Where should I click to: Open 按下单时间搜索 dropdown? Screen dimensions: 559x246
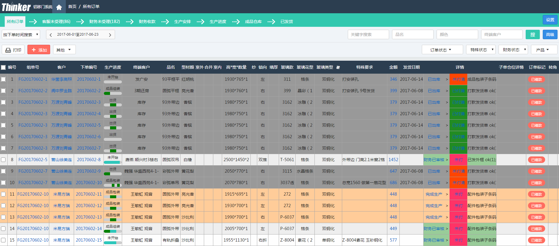click(21, 34)
